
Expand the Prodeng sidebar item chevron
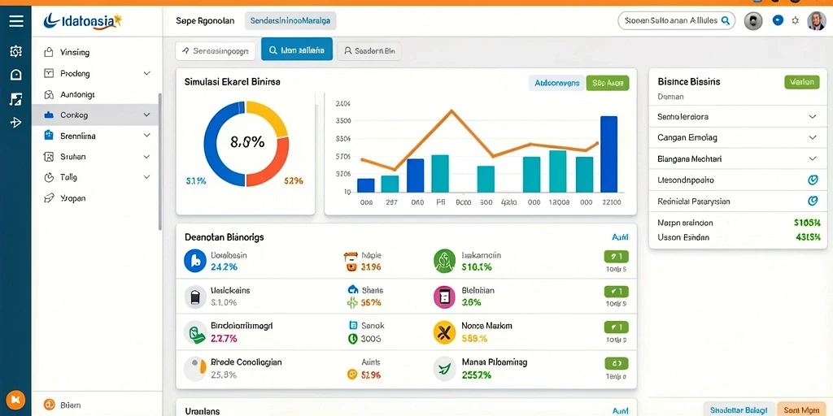pyautogui.click(x=147, y=73)
